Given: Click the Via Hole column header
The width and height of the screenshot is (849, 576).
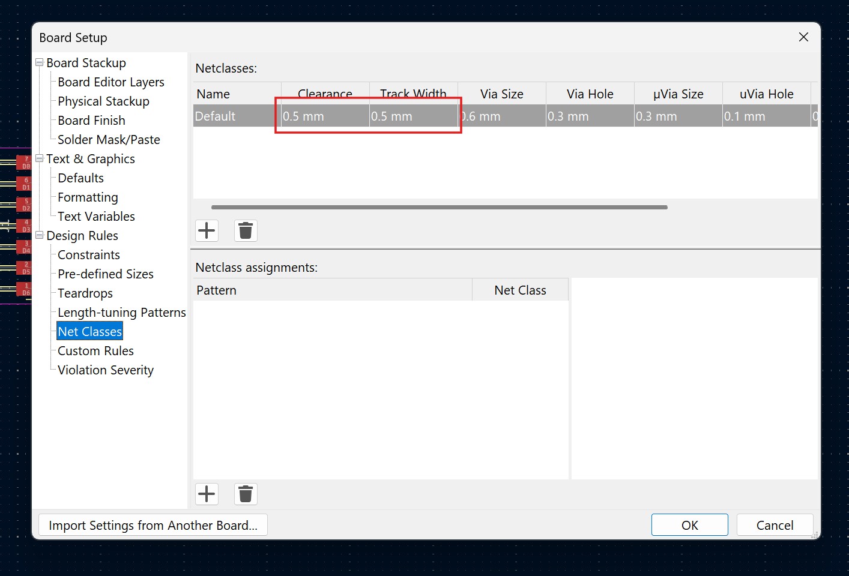Looking at the screenshot, I should (x=590, y=94).
